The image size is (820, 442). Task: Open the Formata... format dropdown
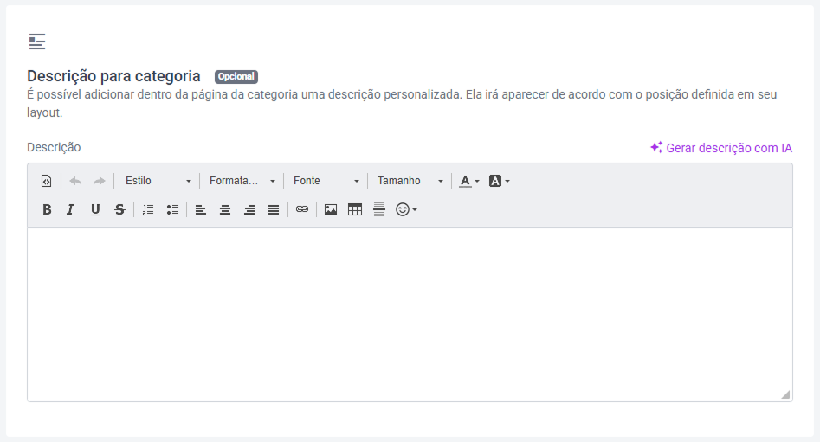point(242,181)
